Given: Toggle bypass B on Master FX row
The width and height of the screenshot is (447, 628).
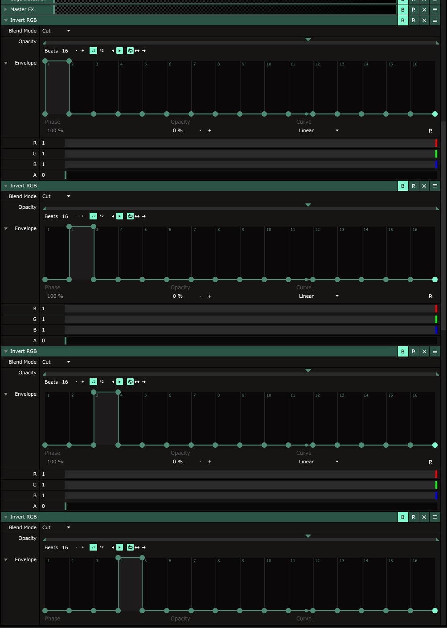Looking at the screenshot, I should point(402,9).
